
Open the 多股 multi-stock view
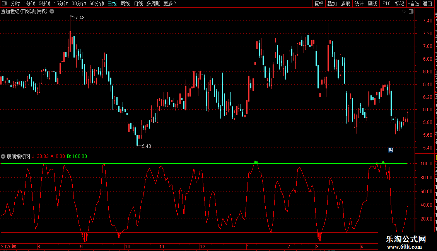[x=346, y=3]
